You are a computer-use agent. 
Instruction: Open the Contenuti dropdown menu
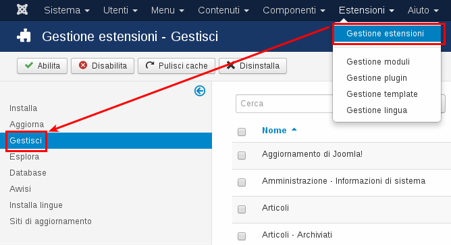coord(223,10)
